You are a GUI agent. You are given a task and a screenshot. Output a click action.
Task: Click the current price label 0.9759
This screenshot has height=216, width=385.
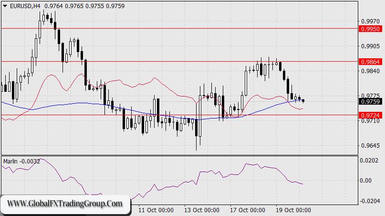[371, 101]
